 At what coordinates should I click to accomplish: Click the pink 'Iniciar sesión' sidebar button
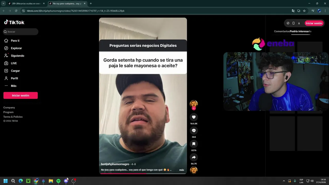point(21,95)
